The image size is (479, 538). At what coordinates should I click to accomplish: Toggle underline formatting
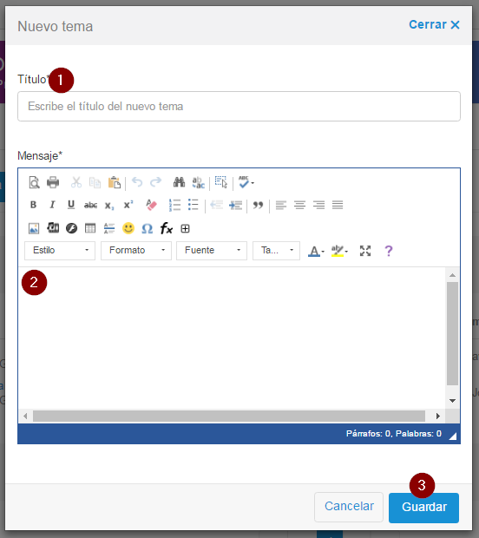[x=71, y=205]
